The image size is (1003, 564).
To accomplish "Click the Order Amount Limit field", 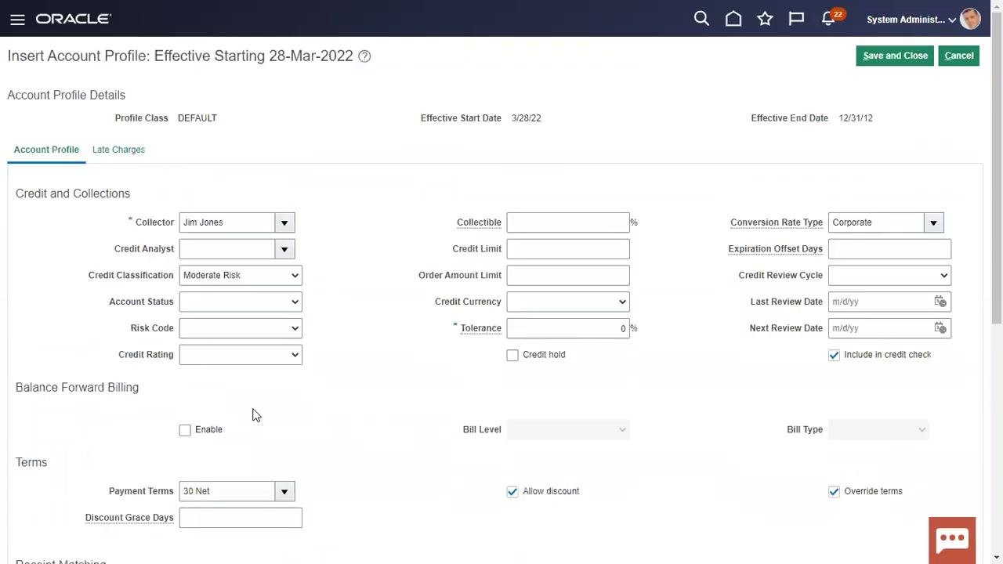I will [x=568, y=276].
